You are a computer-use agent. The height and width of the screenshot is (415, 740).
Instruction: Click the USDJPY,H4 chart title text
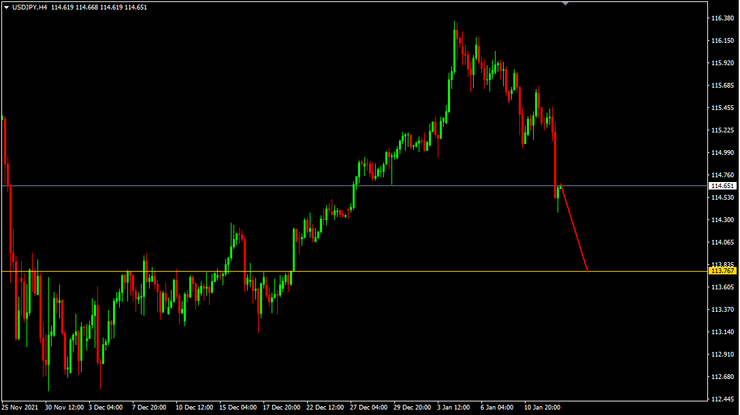click(x=30, y=7)
